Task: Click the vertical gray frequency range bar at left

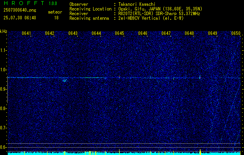Action: tap(7, 90)
